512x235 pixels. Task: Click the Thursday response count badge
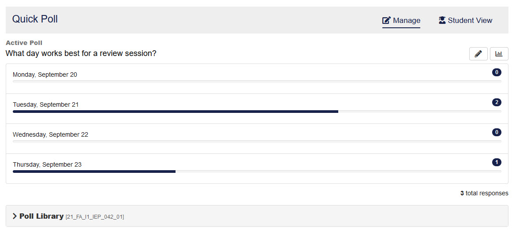coord(497,162)
